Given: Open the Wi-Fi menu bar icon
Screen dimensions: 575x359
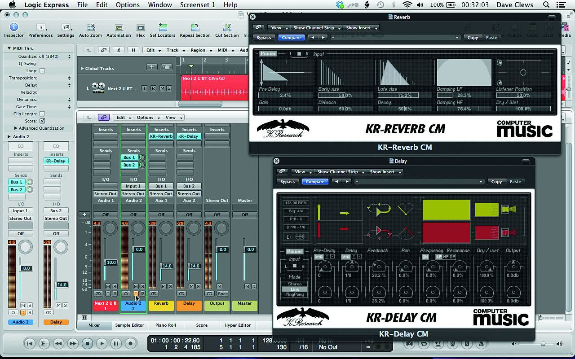Looking at the screenshot, I should [x=407, y=5].
